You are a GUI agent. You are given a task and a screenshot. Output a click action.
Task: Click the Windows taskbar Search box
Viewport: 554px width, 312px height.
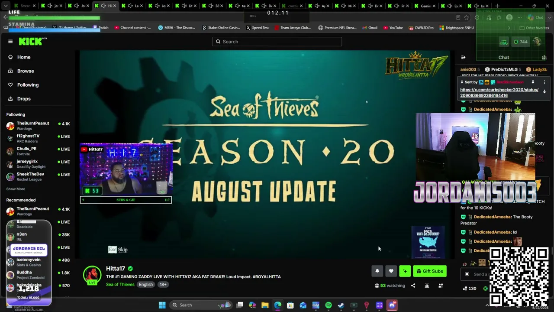pyautogui.click(x=200, y=305)
